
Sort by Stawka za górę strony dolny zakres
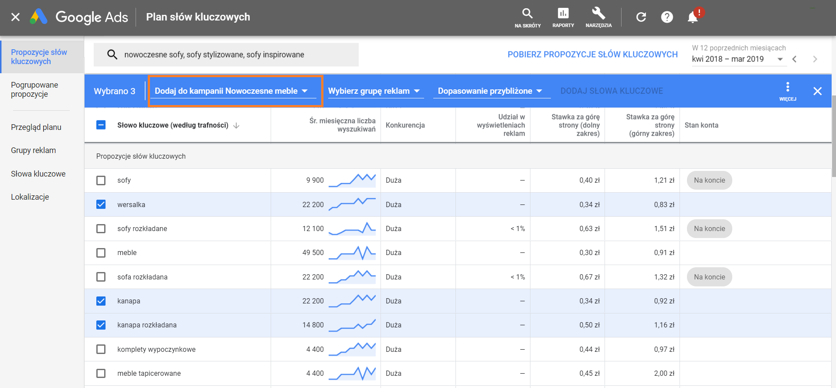pos(575,125)
